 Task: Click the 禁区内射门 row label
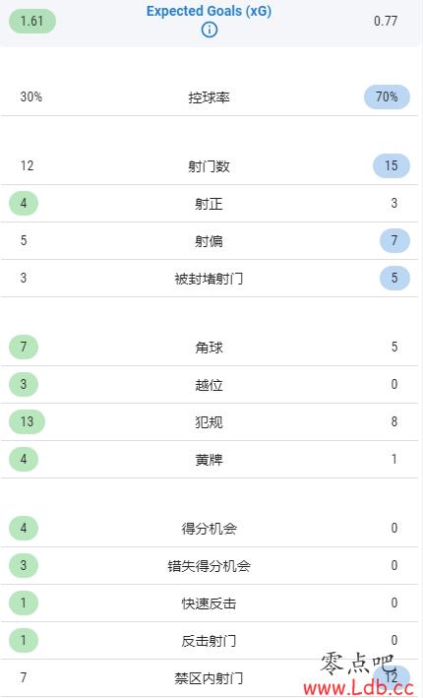pyautogui.click(x=210, y=678)
